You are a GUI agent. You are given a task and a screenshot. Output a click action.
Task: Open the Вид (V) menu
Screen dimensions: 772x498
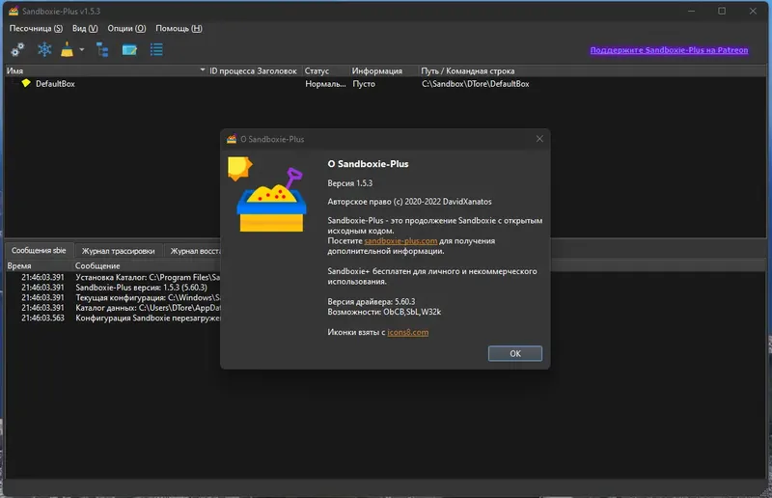coord(85,29)
